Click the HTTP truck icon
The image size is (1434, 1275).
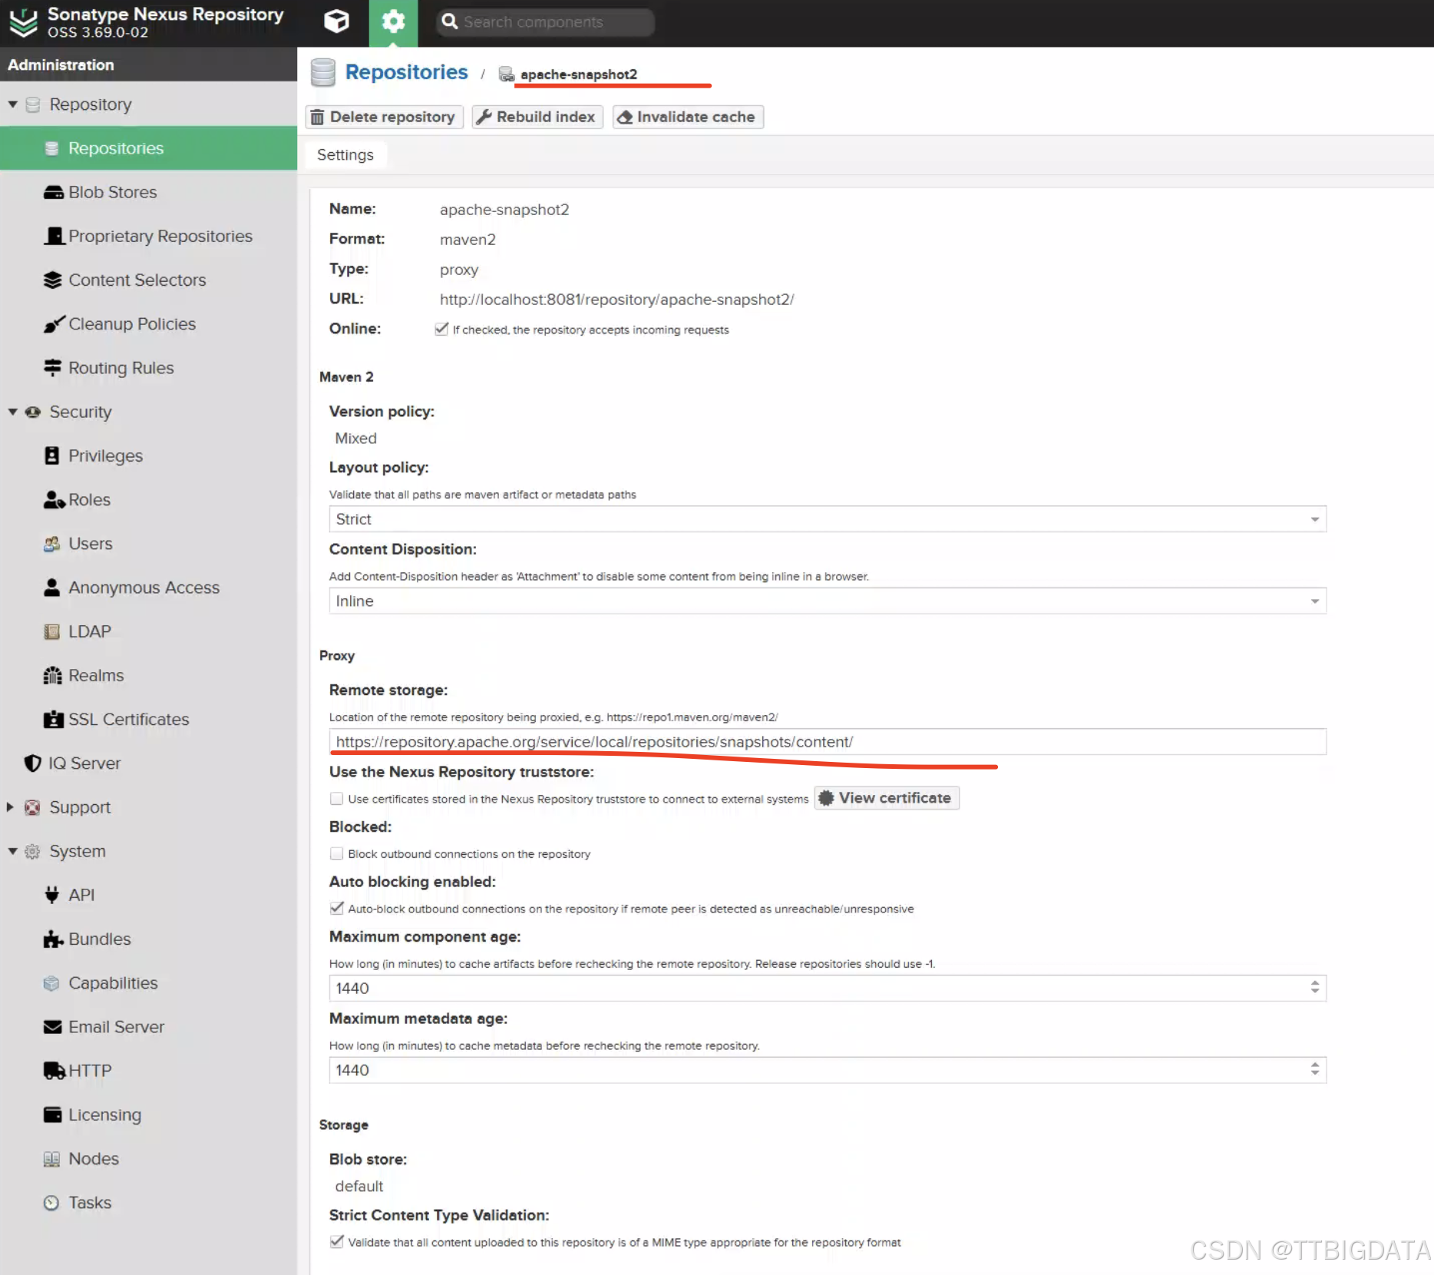click(54, 1071)
